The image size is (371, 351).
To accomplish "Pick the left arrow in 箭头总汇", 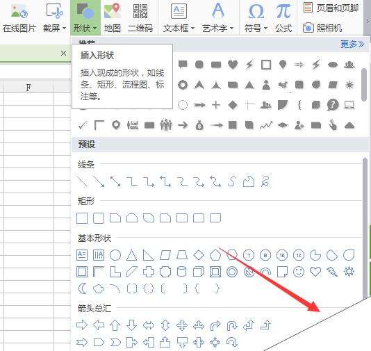I will [99, 325].
